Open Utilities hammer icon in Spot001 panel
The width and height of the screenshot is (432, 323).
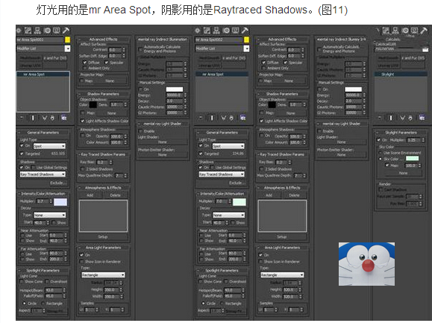click(66, 31)
